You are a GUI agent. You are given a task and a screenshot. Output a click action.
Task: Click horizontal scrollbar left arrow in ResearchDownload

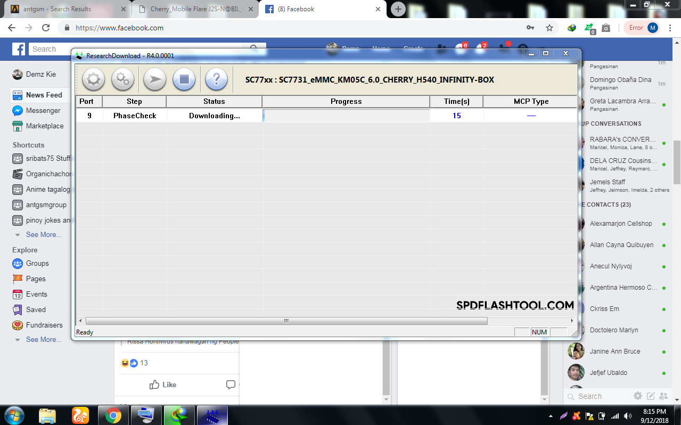click(x=81, y=321)
